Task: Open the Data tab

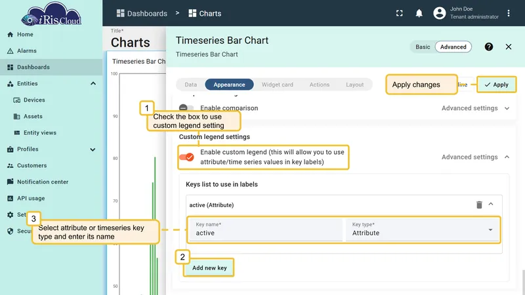Action: pyautogui.click(x=191, y=85)
